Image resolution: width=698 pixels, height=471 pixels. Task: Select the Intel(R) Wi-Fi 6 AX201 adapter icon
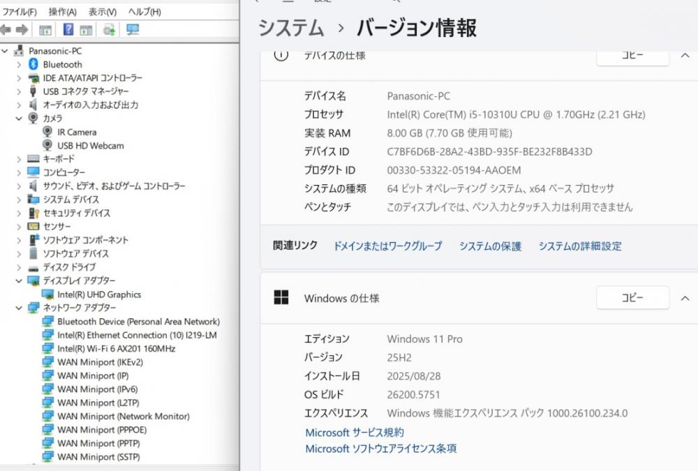pyautogui.click(x=47, y=349)
